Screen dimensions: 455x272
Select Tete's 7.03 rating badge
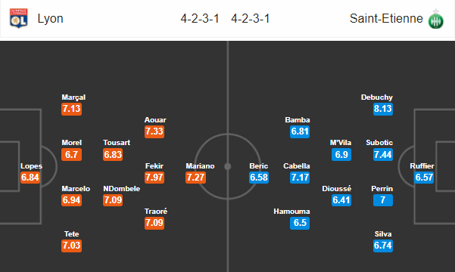point(71,246)
